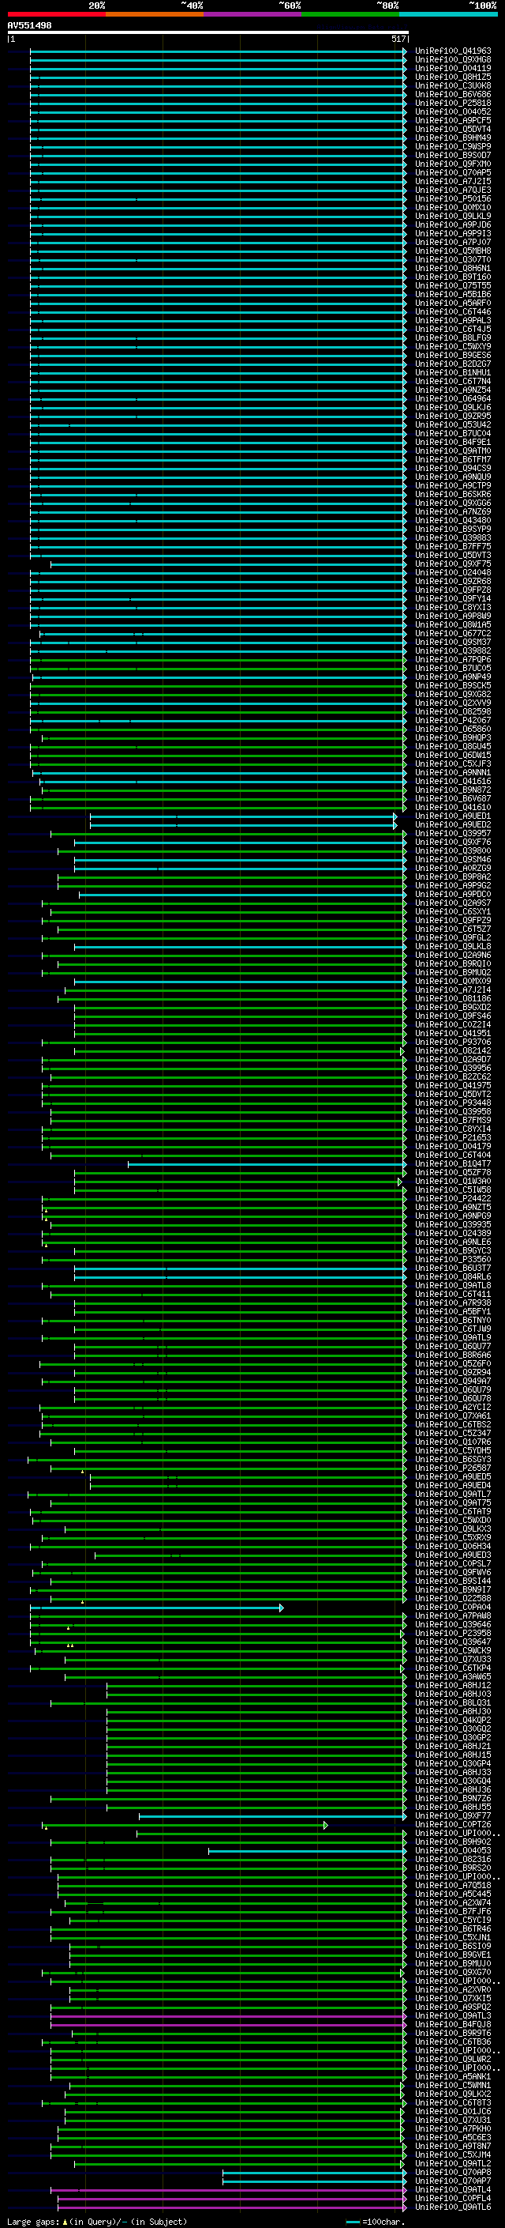The width and height of the screenshot is (505, 2228).
Task: Select the UniRef100_B9T160 label
Action: point(452,277)
